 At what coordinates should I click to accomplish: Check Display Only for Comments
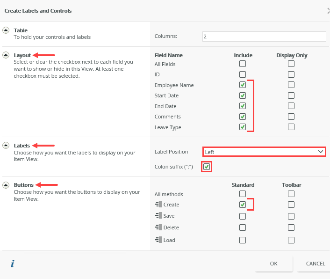coord(291,117)
